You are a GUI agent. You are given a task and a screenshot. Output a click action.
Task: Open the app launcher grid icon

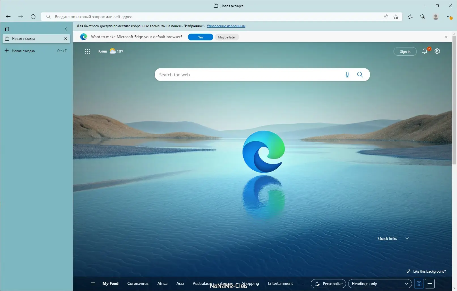[88, 51]
